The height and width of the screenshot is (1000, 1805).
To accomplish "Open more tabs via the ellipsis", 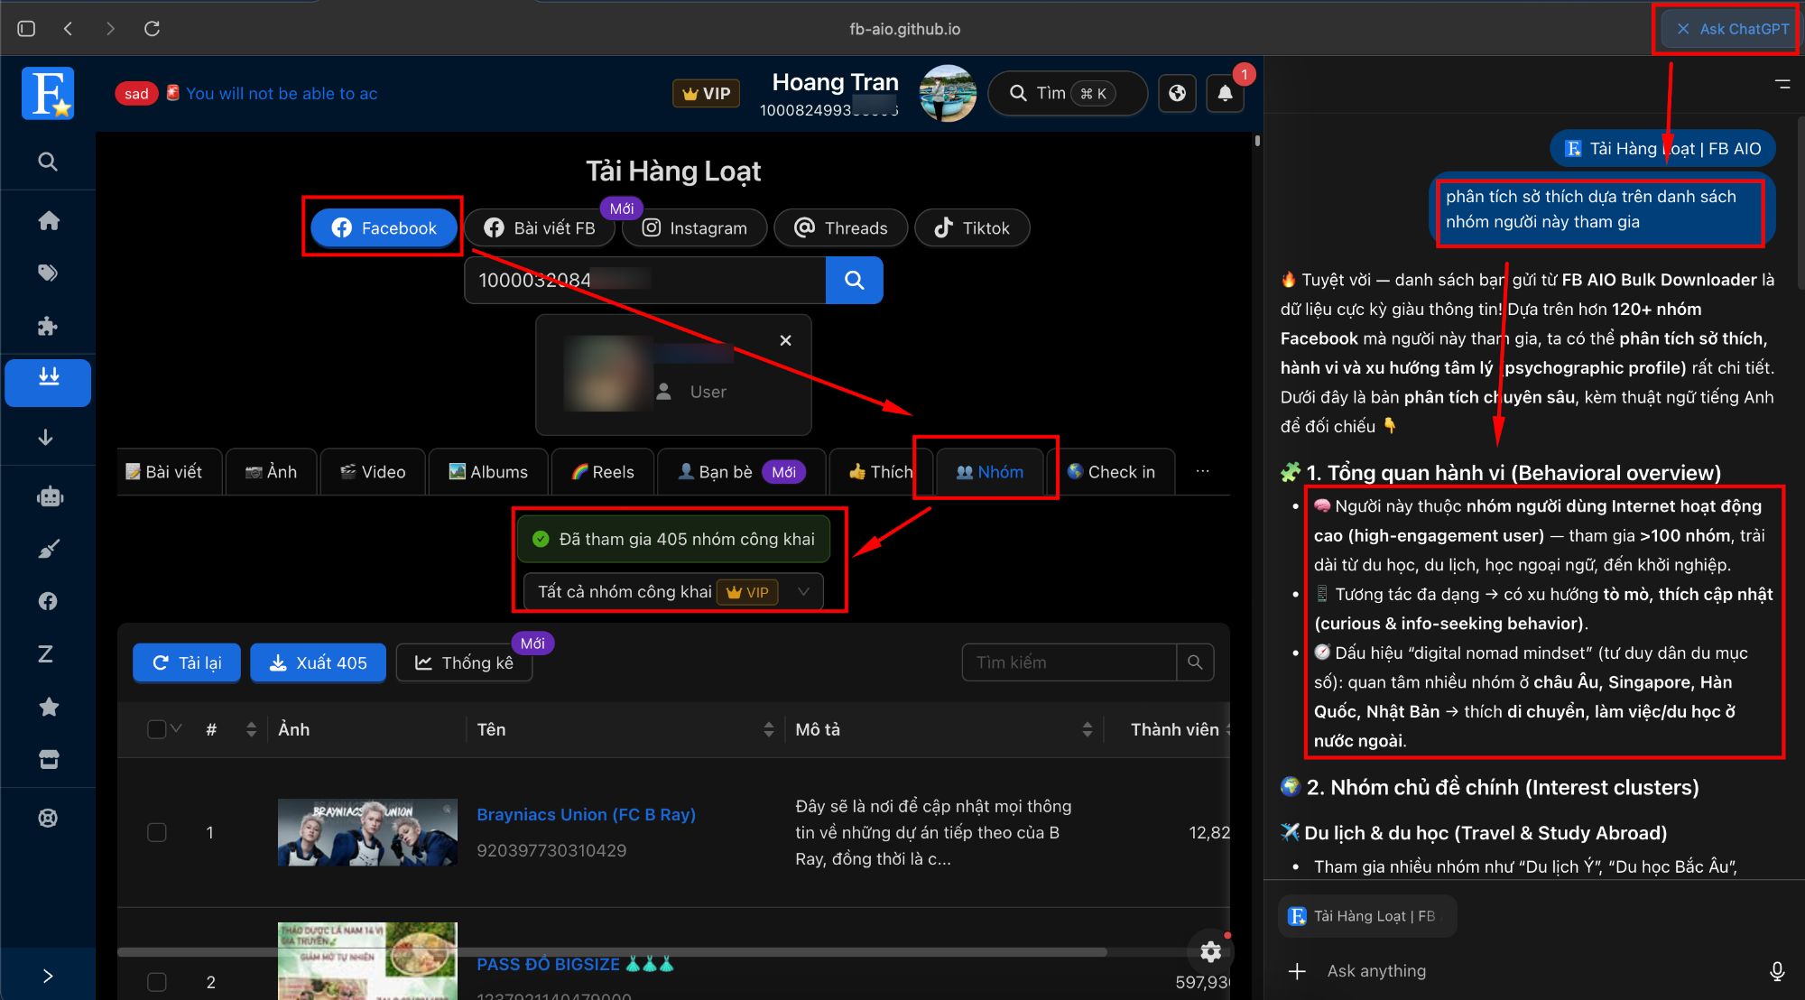I will (x=1202, y=471).
